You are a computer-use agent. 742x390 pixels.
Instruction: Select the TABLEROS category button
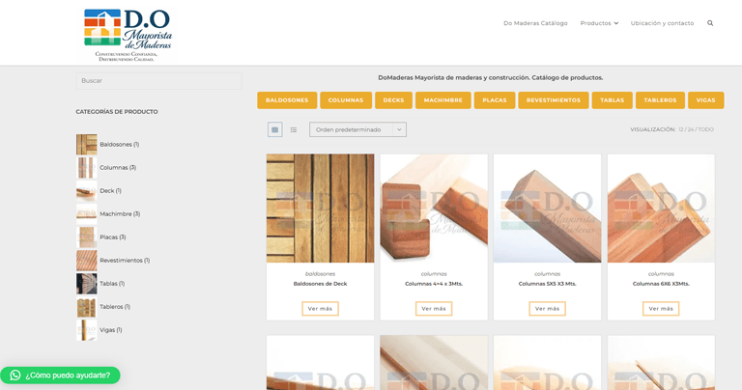pyautogui.click(x=660, y=100)
